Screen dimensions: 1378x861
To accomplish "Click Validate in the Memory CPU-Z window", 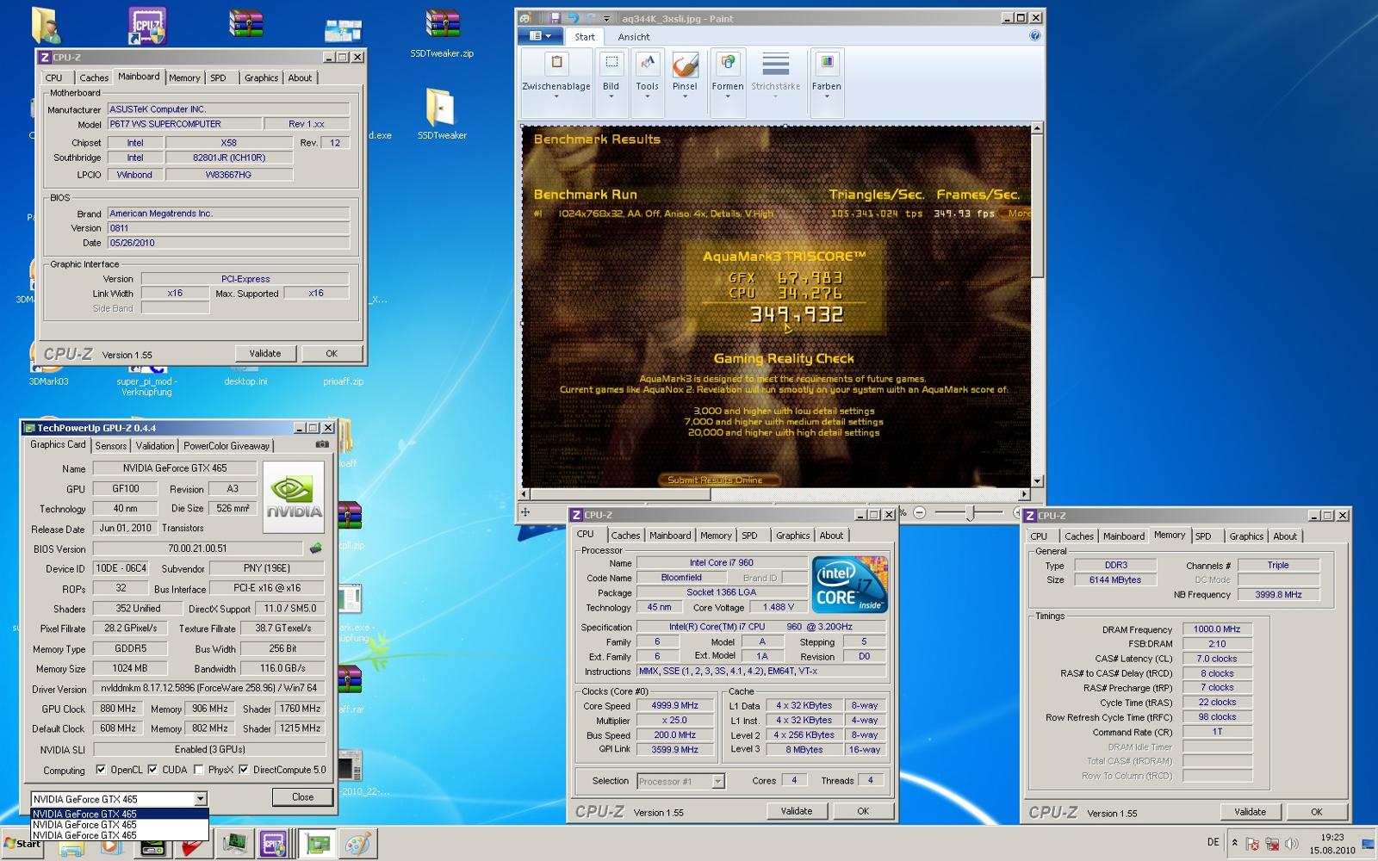I will (1250, 812).
